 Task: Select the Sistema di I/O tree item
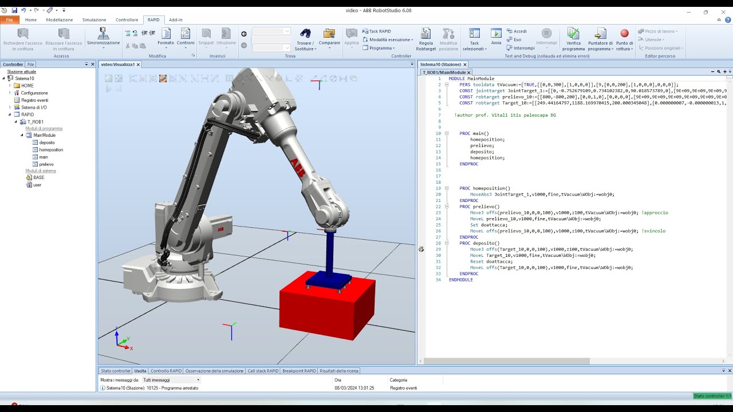[x=34, y=108]
